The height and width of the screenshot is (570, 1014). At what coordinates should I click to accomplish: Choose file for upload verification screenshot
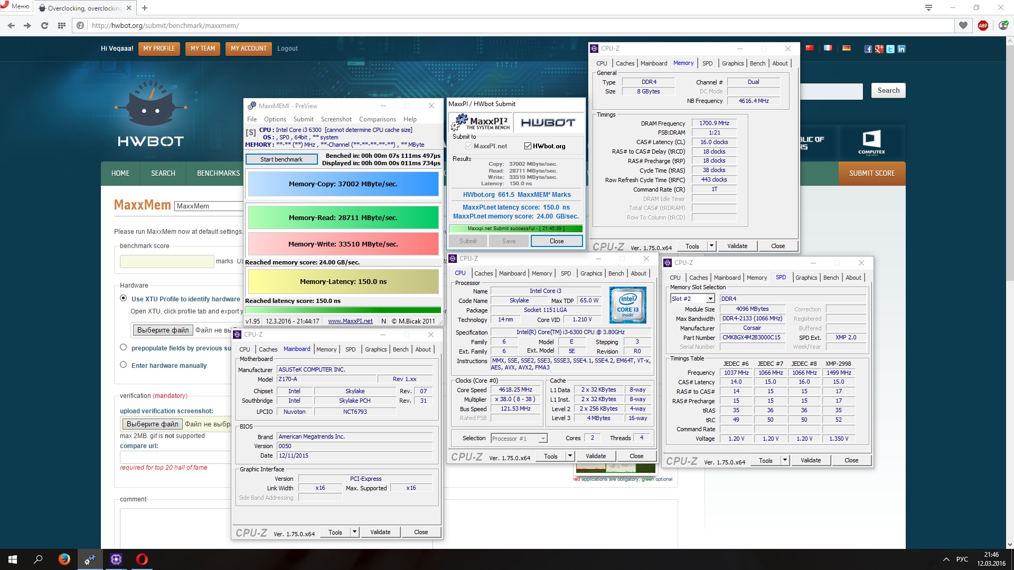152,424
